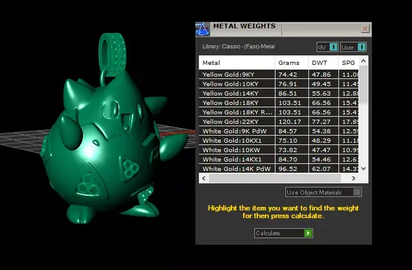Click the vertical scrollbar thumb

[363, 84]
